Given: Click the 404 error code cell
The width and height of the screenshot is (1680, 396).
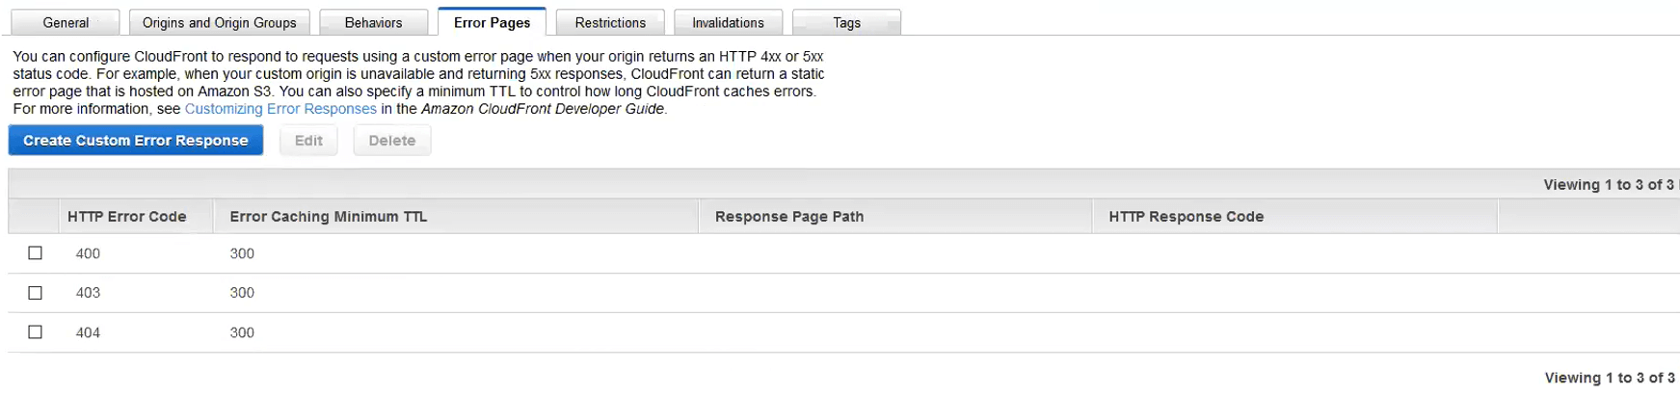Looking at the screenshot, I should [x=88, y=332].
